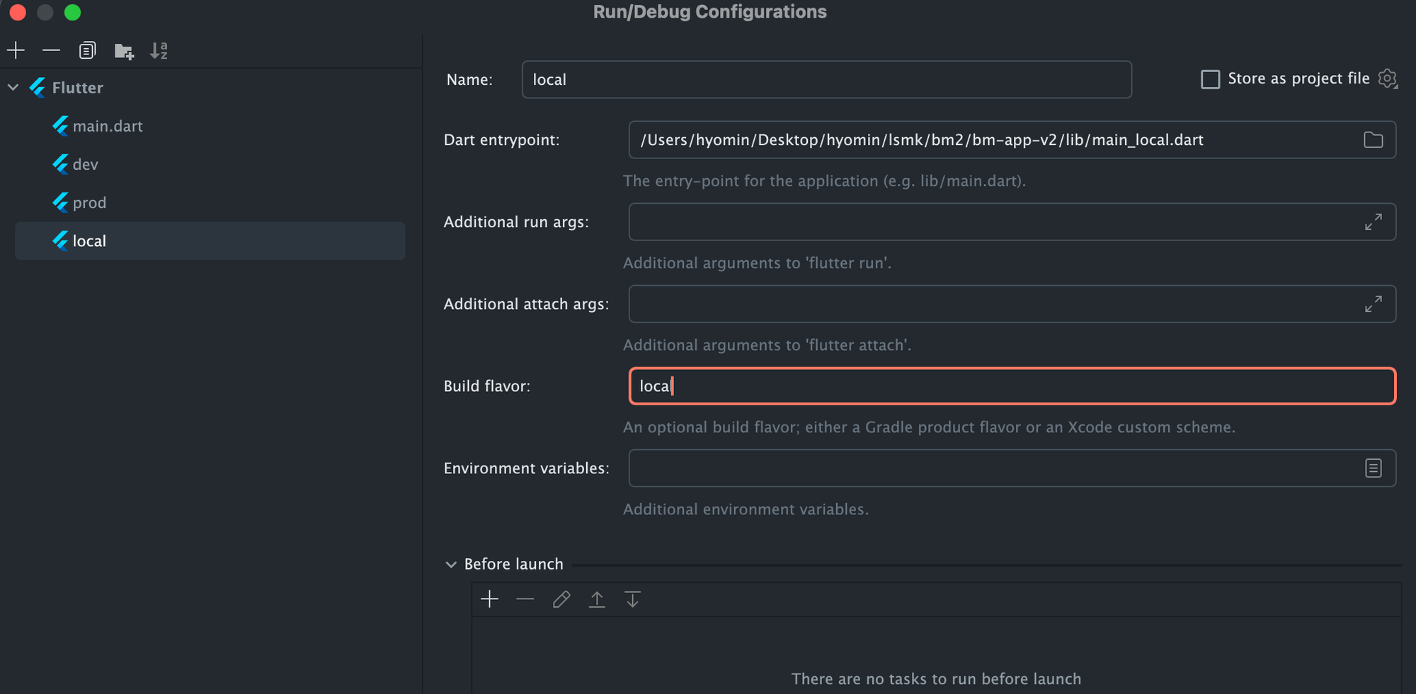
Task: Remove the selected configuration
Action: point(51,50)
